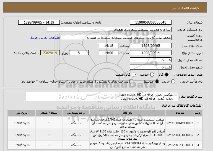Select item code 2244100828950002
Screen dimensions: 213x151
pyautogui.click(x=180, y=123)
